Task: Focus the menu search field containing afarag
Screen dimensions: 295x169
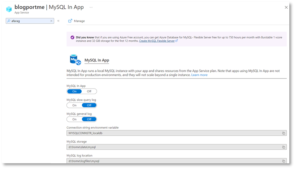Action: tap(30, 21)
